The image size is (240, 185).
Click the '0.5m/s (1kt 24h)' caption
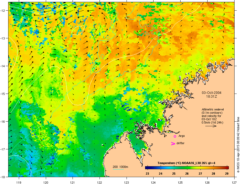click(x=212, y=122)
